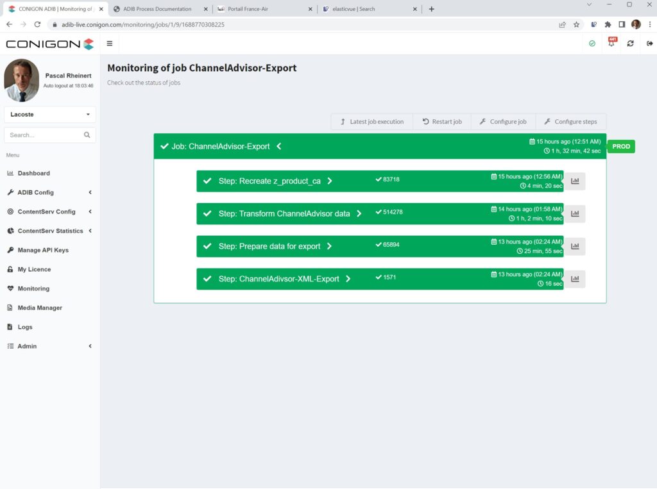Image resolution: width=657 pixels, height=489 pixels.
Task: Open statistics chart for Recreate z_product_ca step
Action: click(575, 181)
